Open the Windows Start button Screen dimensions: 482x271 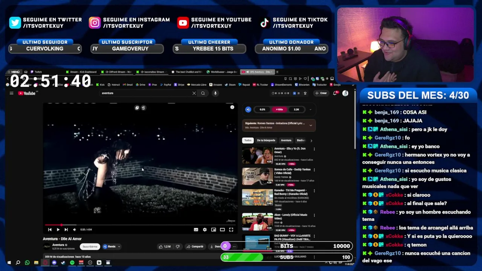9,263
